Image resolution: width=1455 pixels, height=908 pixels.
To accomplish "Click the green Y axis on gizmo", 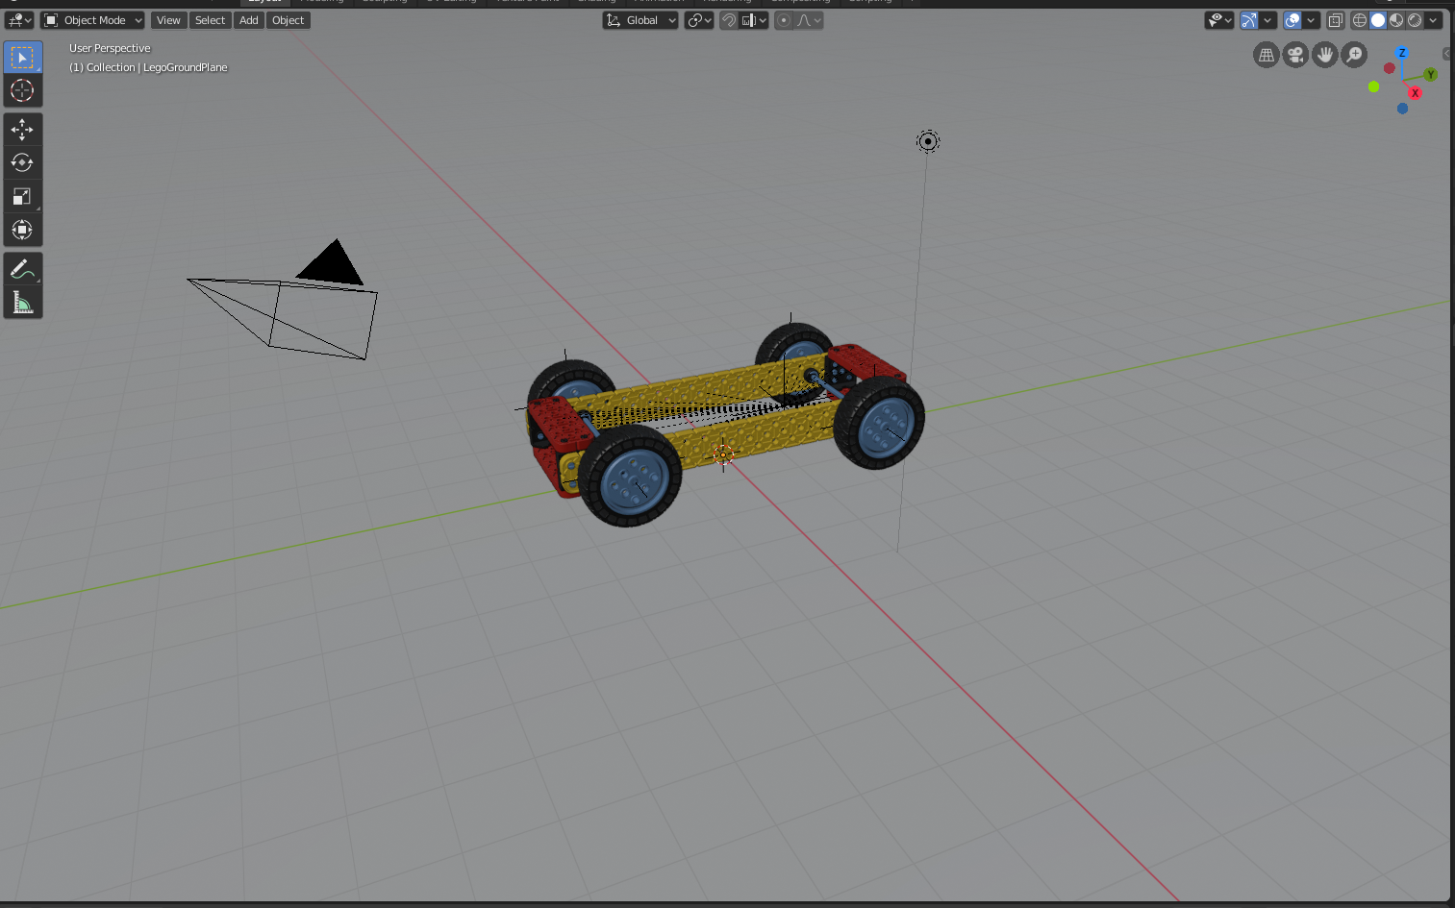I will [x=1431, y=74].
